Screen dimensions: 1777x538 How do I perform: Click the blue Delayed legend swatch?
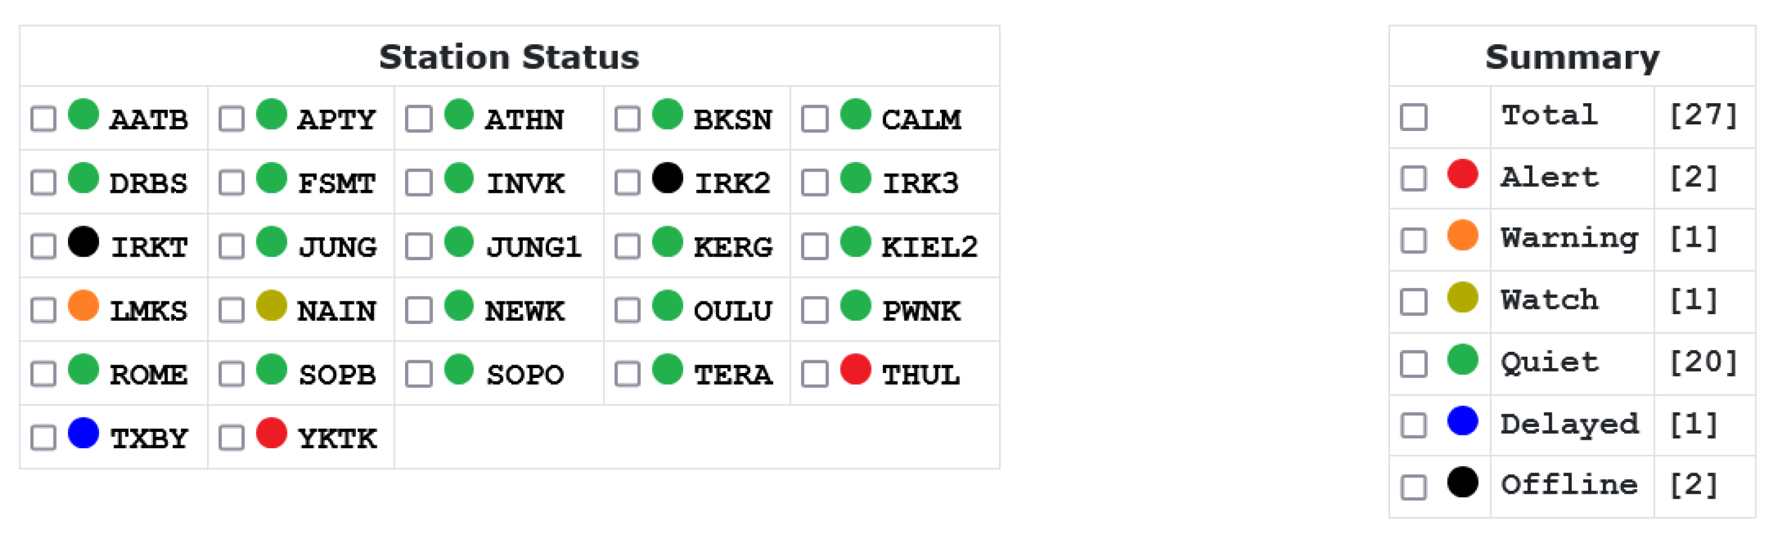(1462, 421)
